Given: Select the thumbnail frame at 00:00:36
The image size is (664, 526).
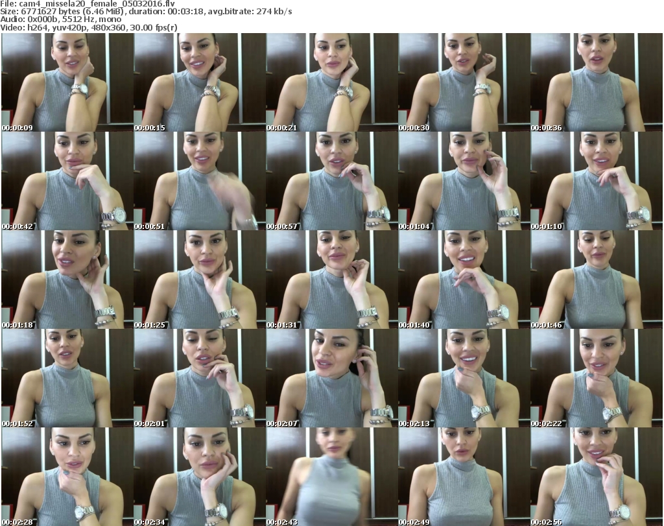Looking at the screenshot, I should point(597,82).
